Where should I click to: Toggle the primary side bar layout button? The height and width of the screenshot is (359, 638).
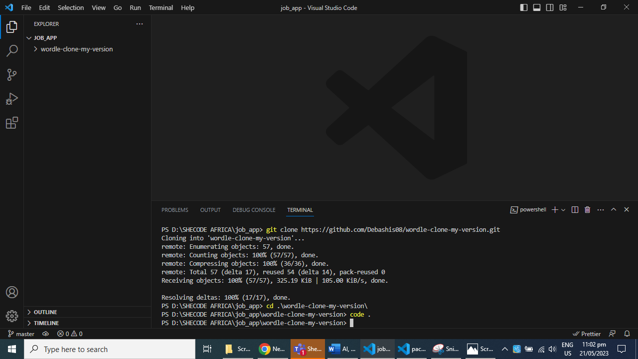[x=524, y=7]
